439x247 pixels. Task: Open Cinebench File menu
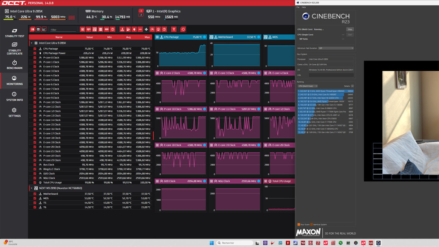(x=298, y=7)
